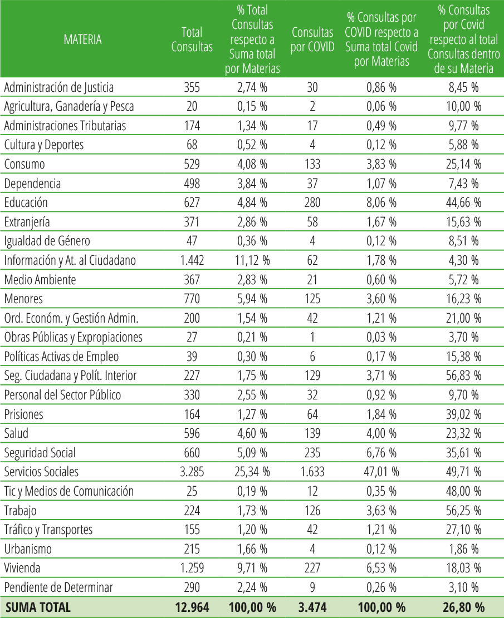
Task: Click the 25,14 % Consumo cell
Action: click(464, 164)
